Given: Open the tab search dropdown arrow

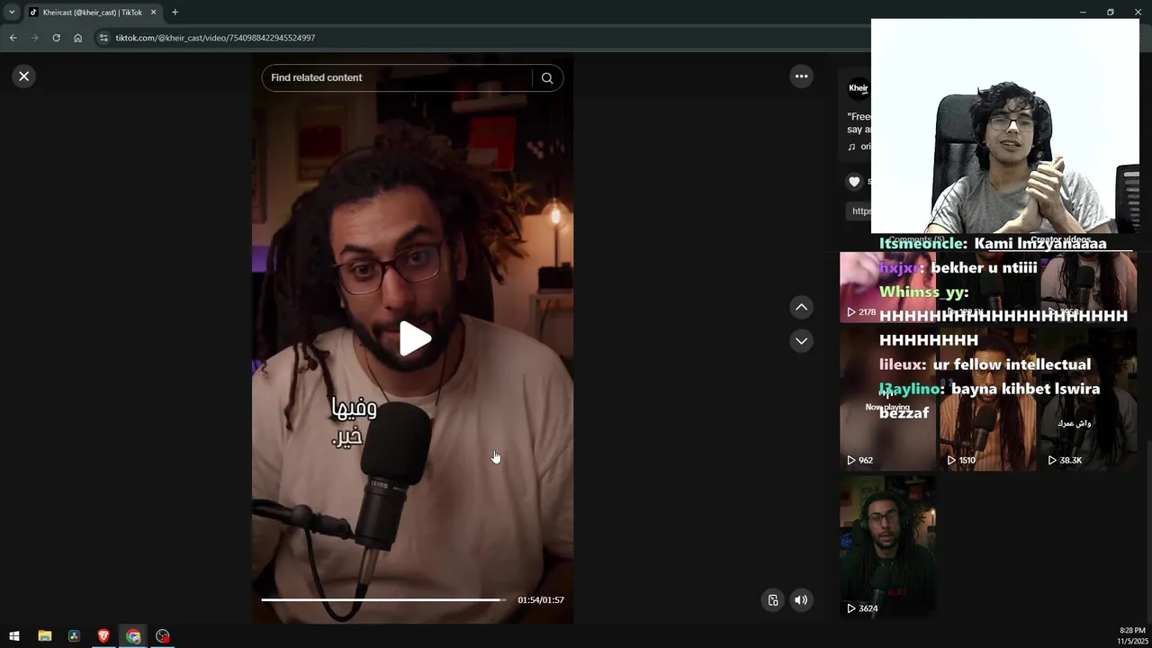Looking at the screenshot, I should [x=12, y=13].
